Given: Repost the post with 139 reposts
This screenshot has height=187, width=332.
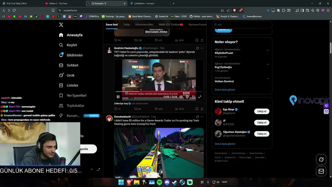Looking at the screenshot, I should (x=138, y=40).
